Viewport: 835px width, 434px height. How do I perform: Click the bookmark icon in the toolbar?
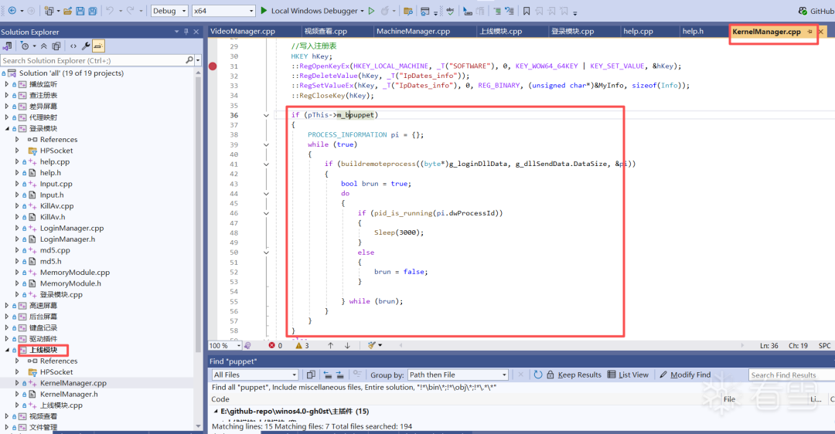pos(527,11)
